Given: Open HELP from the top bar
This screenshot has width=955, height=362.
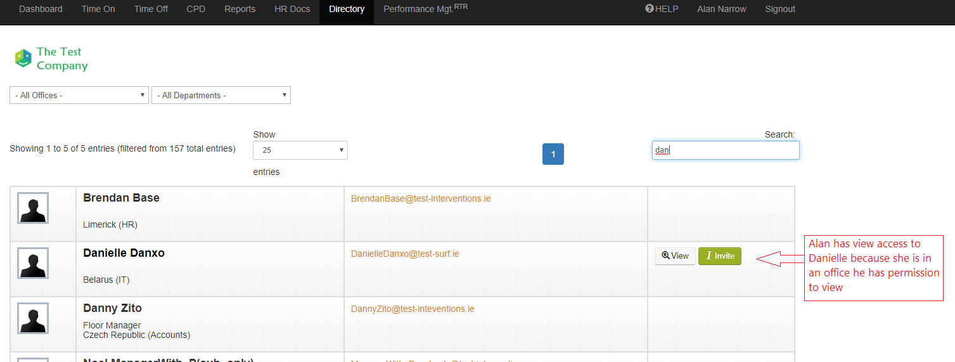Looking at the screenshot, I should coord(662,10).
